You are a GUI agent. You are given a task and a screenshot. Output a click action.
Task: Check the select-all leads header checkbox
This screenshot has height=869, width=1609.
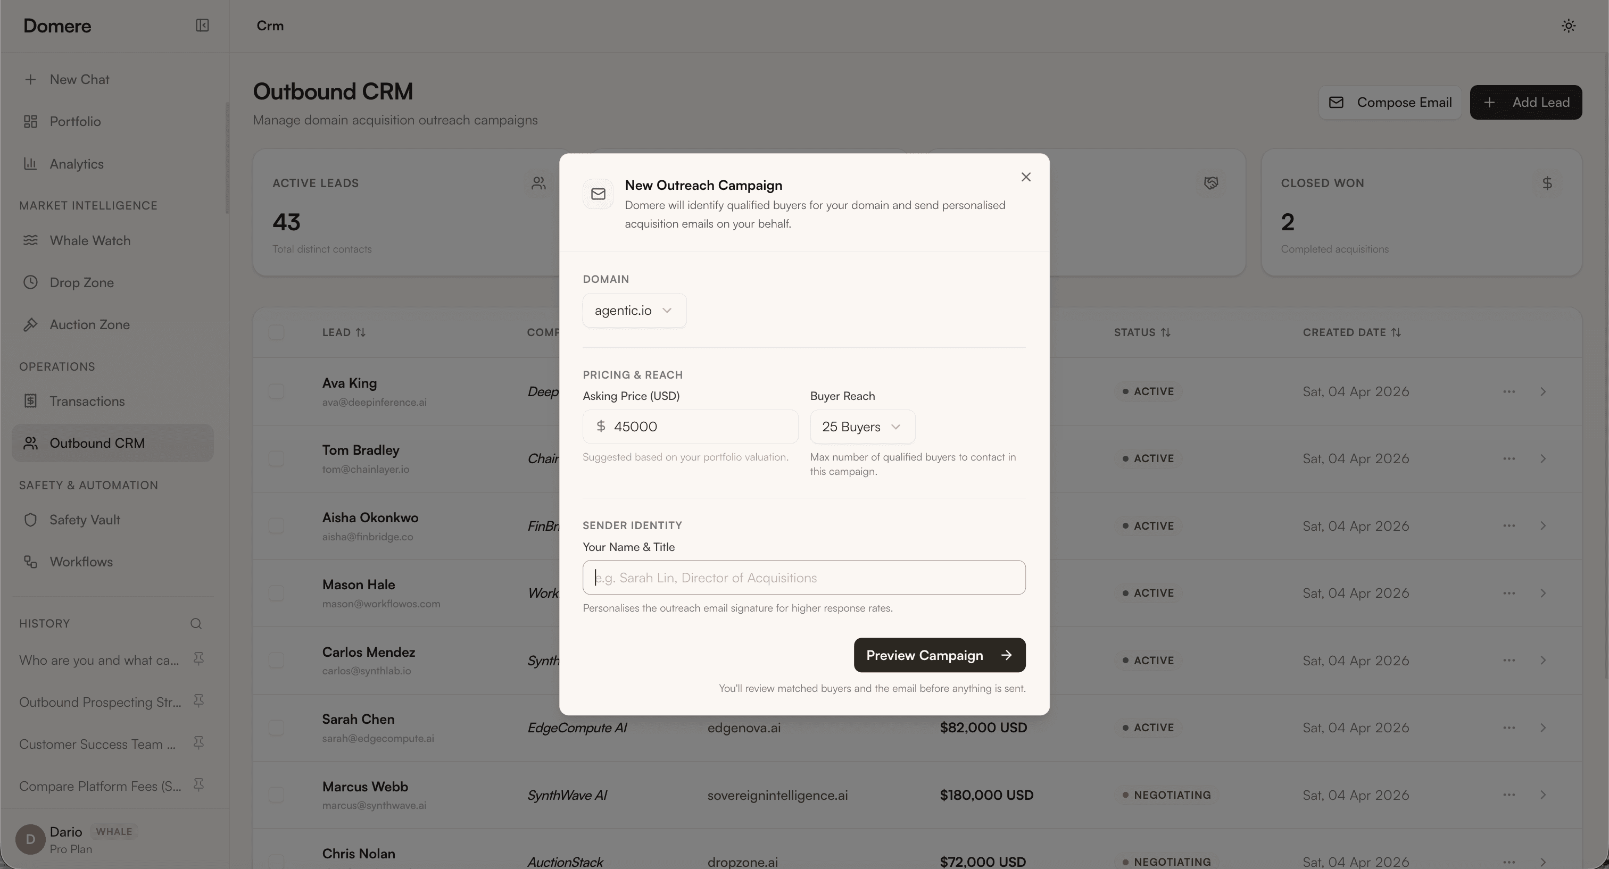pos(276,332)
